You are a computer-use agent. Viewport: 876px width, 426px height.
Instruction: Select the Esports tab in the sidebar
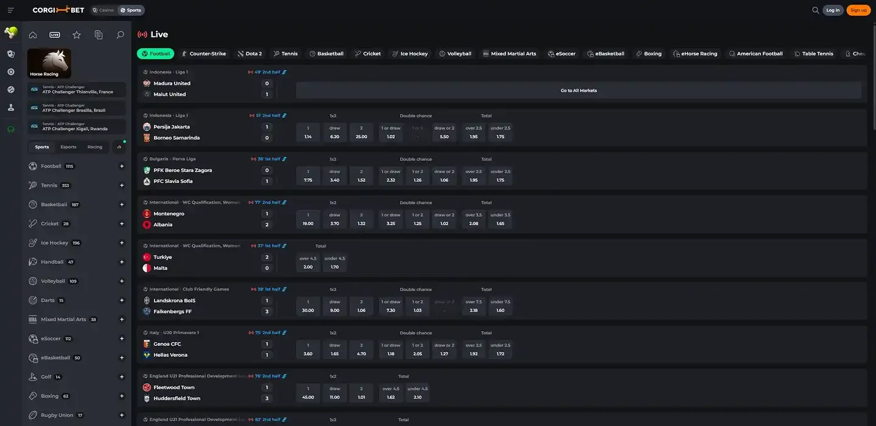68,147
